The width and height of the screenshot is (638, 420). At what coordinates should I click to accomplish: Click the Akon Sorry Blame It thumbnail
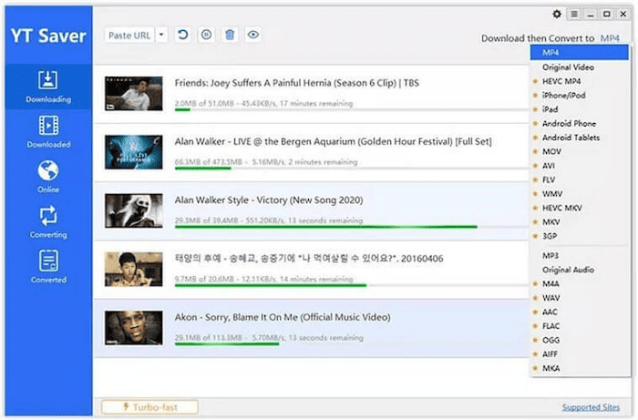[x=133, y=328]
